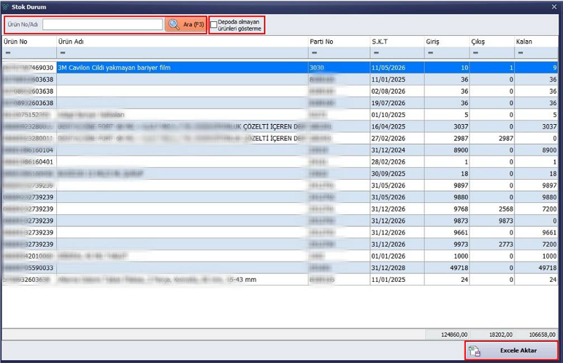The width and height of the screenshot is (563, 363).
Task: Enable 'Depoda olmayan ürünleri gösterme' checkbox
Action: coord(214,23)
